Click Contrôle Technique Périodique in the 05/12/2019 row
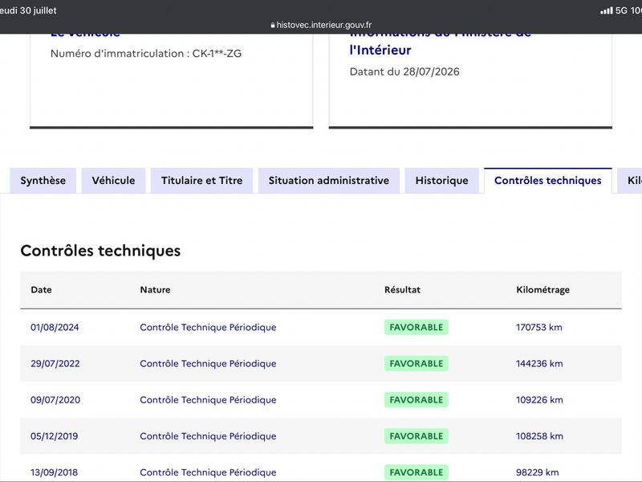The height and width of the screenshot is (482, 642). [208, 436]
